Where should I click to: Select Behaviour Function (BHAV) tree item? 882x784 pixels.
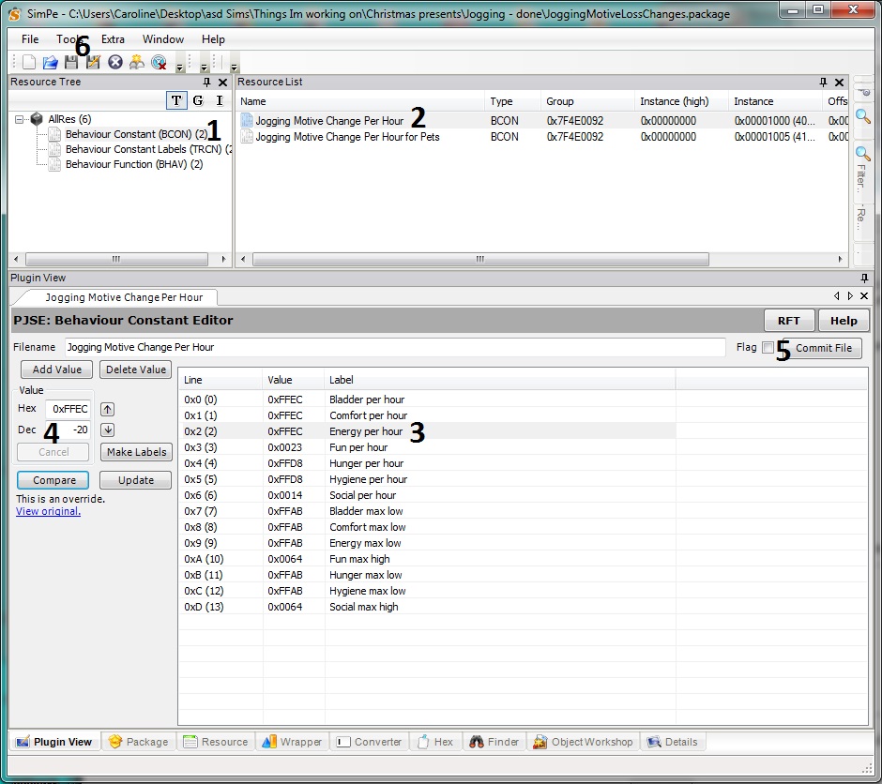pyautogui.click(x=133, y=164)
